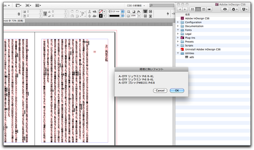Click the fill color swatch (none)
254x150 pixels.
tap(101, 12)
